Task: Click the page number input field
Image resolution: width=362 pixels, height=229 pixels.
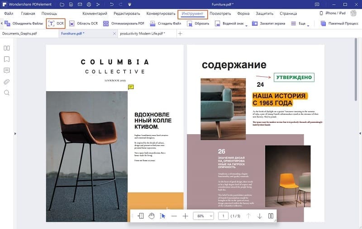Action: [223, 216]
